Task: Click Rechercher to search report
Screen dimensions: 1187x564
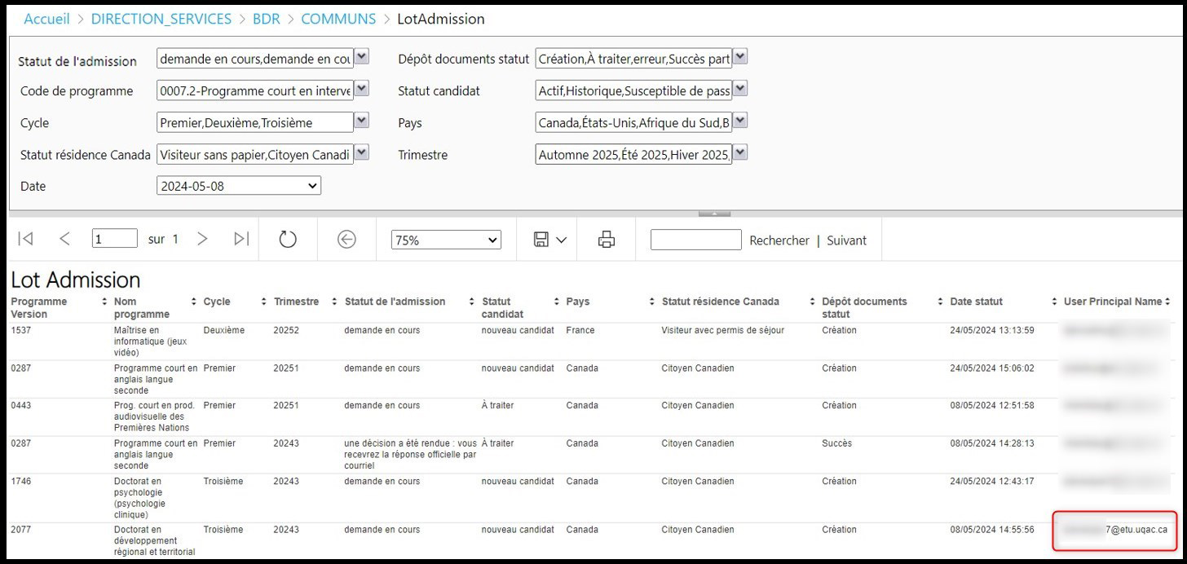Action: click(x=779, y=240)
